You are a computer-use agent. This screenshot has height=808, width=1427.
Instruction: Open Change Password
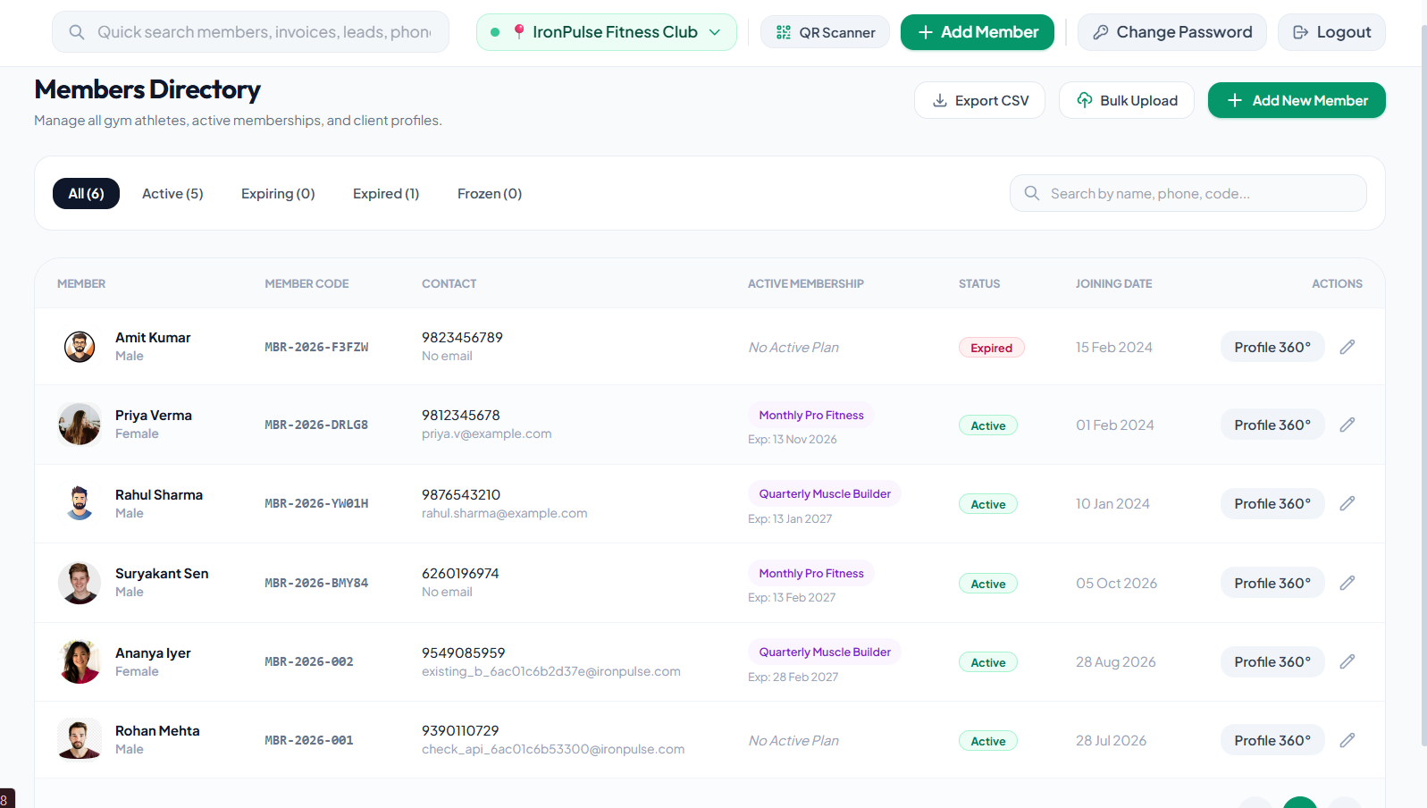1171,32
